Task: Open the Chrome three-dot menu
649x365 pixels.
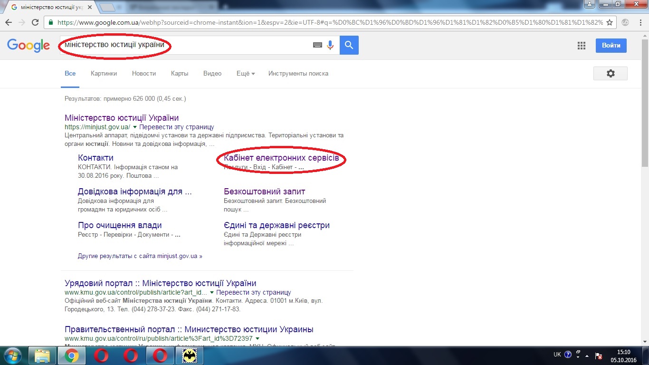Action: [639, 22]
